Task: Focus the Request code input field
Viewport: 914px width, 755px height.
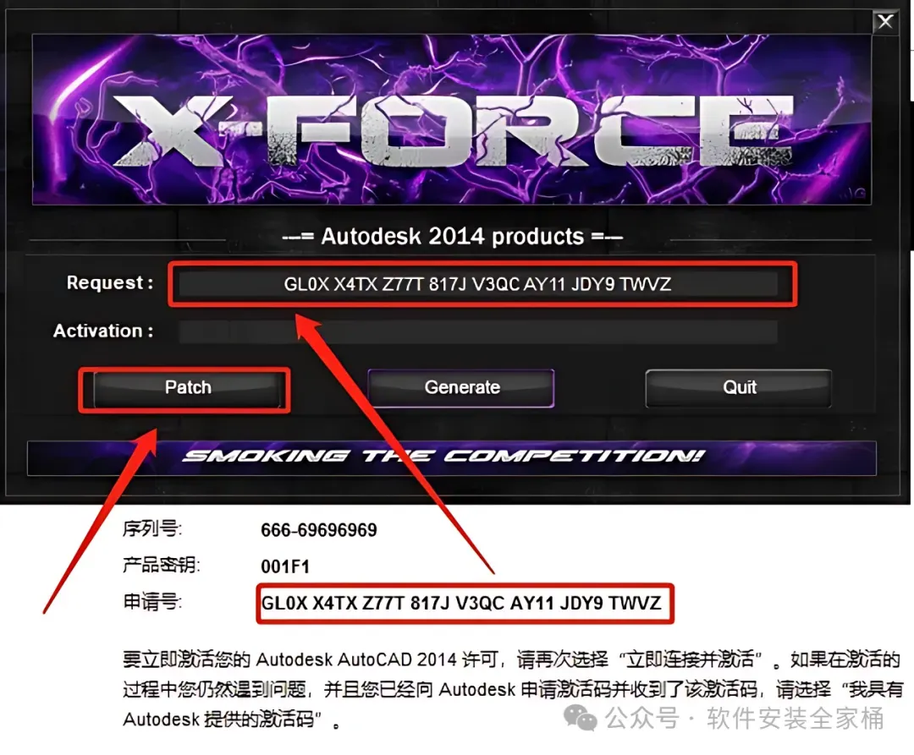Action: pos(478,284)
